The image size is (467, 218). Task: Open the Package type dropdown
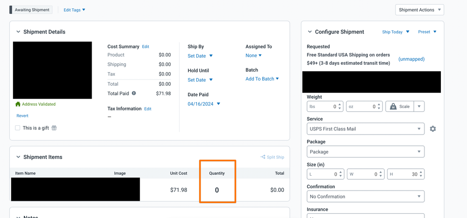366,152
